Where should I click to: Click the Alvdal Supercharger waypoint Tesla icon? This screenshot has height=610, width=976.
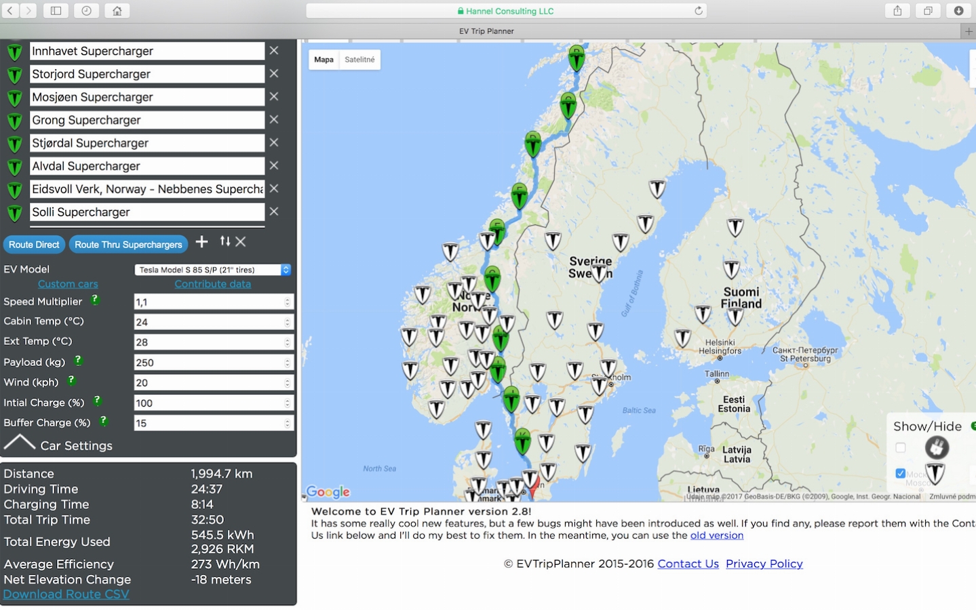(14, 167)
